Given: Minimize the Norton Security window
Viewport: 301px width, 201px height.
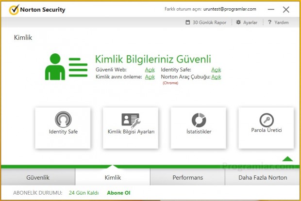Looking at the screenshot, I should coord(271,9).
